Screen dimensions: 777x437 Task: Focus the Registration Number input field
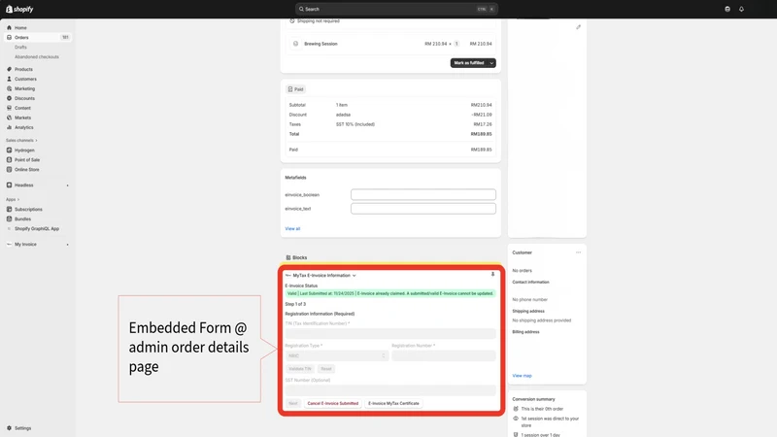point(444,355)
